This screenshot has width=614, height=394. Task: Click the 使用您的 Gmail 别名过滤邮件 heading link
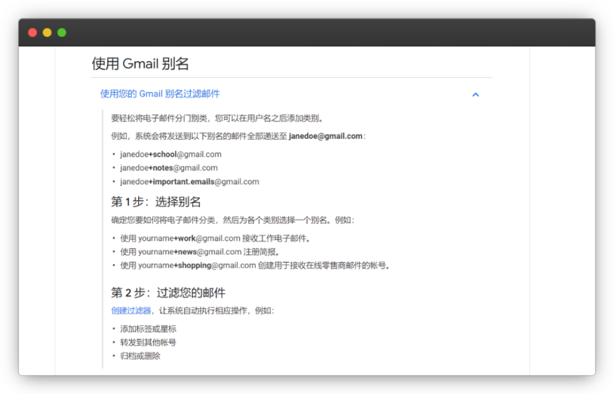160,94
